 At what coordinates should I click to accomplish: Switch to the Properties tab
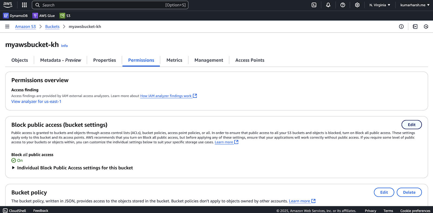104,60
